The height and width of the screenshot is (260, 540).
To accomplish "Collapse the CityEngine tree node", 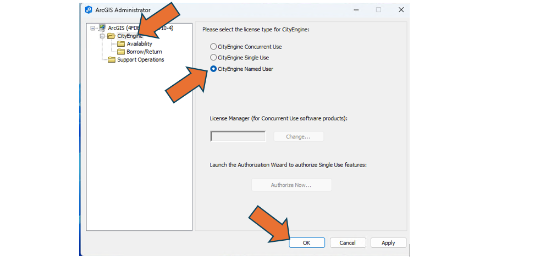I will coord(102,36).
